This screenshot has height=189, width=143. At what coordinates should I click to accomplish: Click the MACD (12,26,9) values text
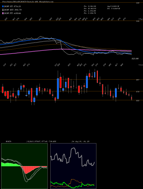tap(39, 141)
